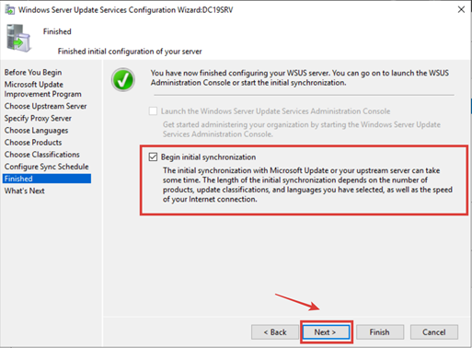Uncheck Begin initial synchronization checkbox

pyautogui.click(x=153, y=157)
